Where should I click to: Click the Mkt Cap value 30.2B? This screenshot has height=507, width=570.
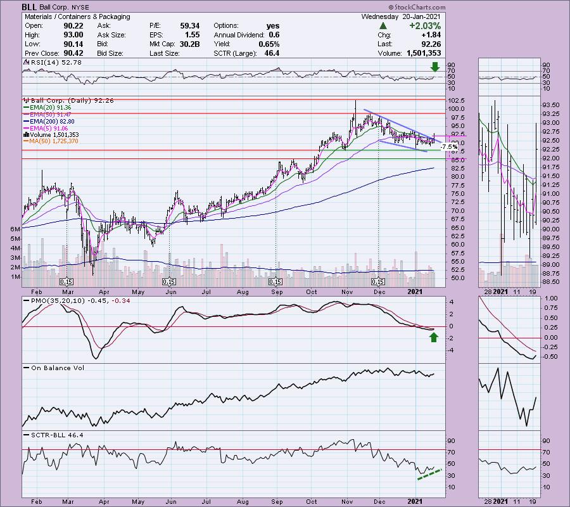[189, 44]
